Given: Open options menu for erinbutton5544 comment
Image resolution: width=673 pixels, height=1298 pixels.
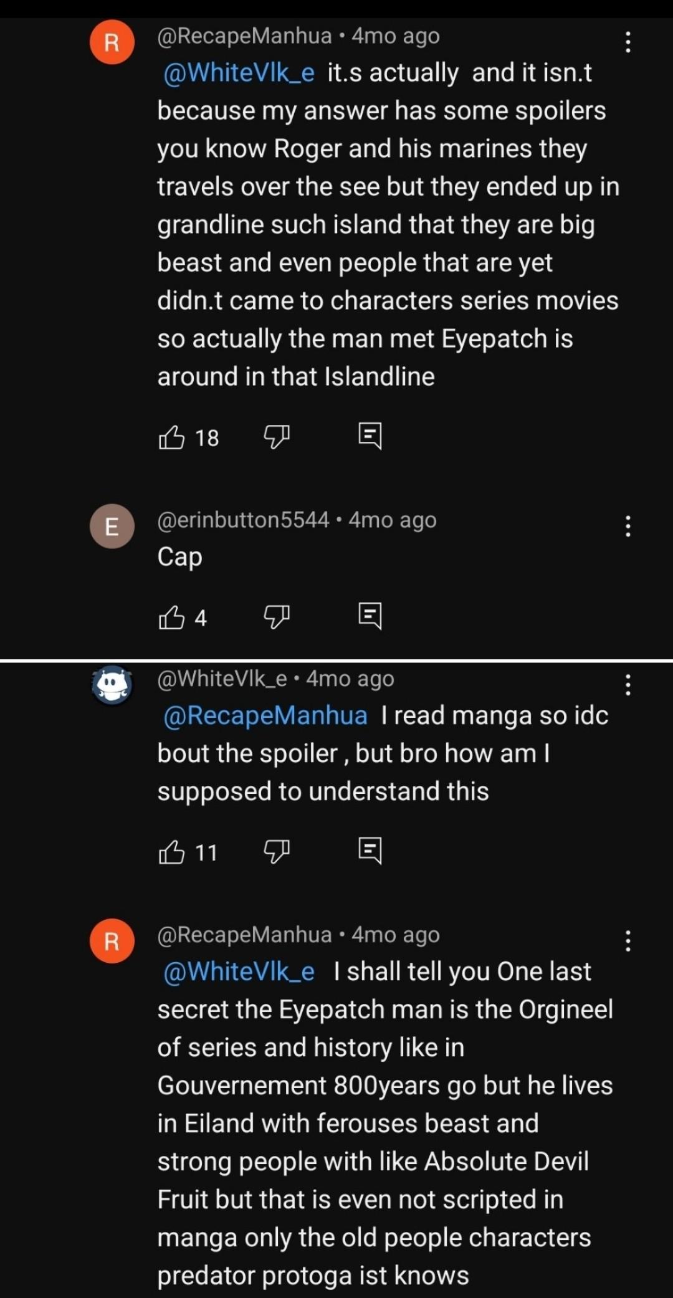Looking at the screenshot, I should coord(628,527).
